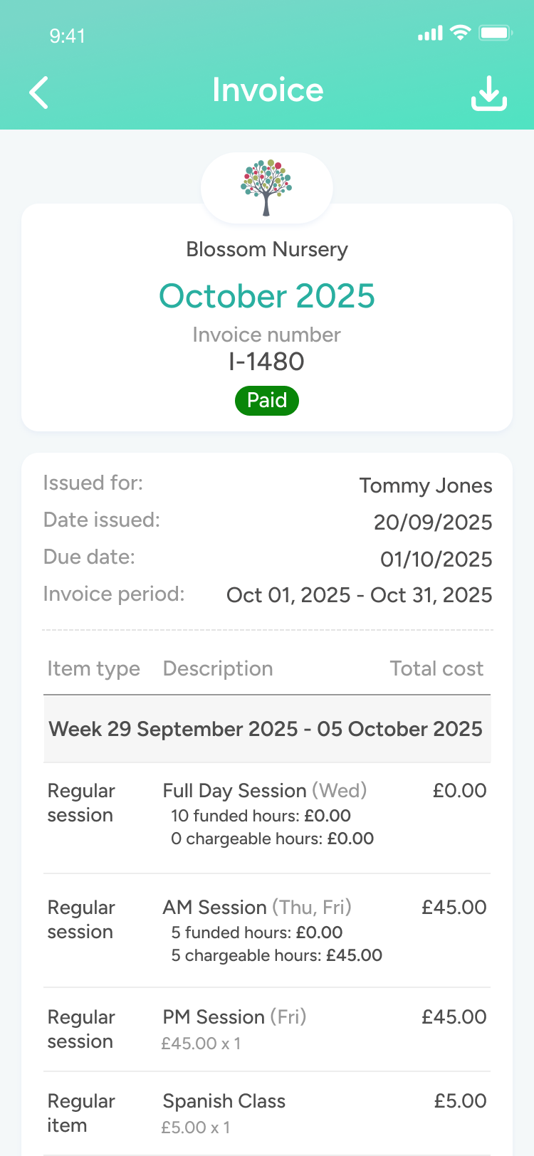The height and width of the screenshot is (1156, 534).
Task: Tap the Tommy Jones name
Action: 425,485
